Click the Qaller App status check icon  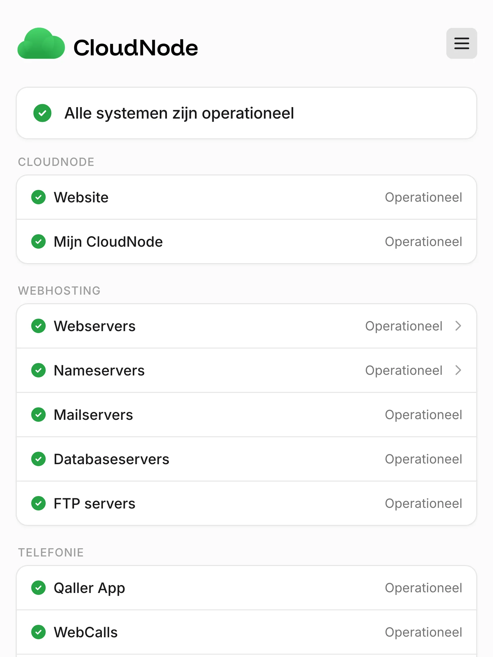coord(38,588)
